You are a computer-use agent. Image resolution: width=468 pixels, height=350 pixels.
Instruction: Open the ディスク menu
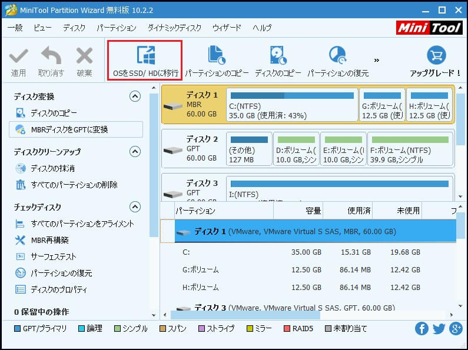pyautogui.click(x=74, y=28)
